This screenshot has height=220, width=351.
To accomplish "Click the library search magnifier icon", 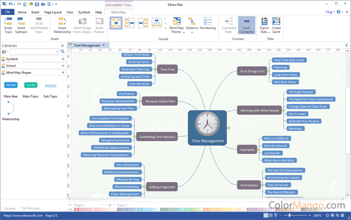I will pyautogui.click(x=63, y=52).
